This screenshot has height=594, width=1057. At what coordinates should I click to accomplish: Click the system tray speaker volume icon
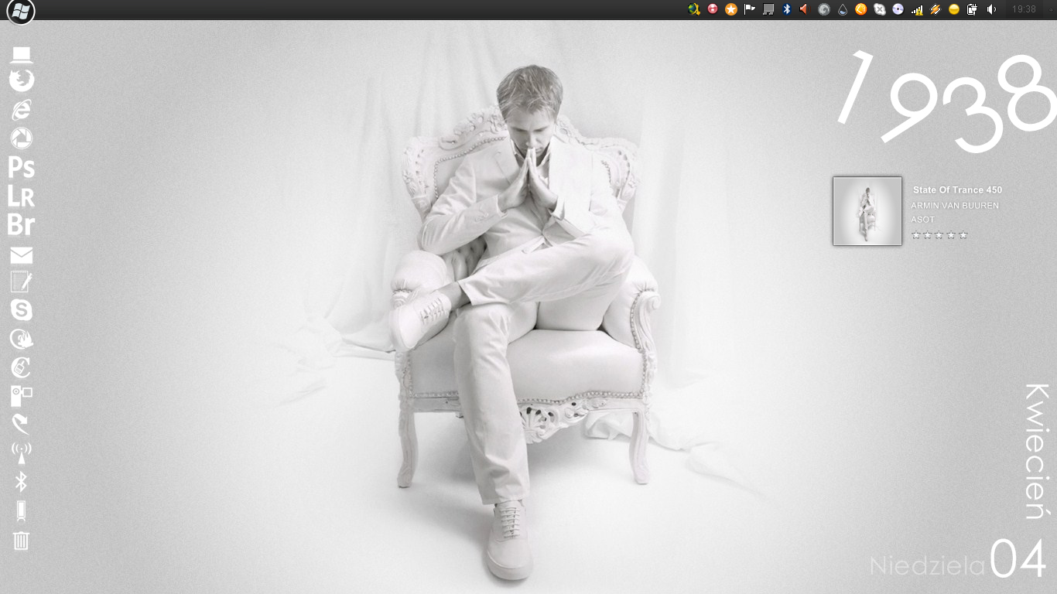click(992, 9)
